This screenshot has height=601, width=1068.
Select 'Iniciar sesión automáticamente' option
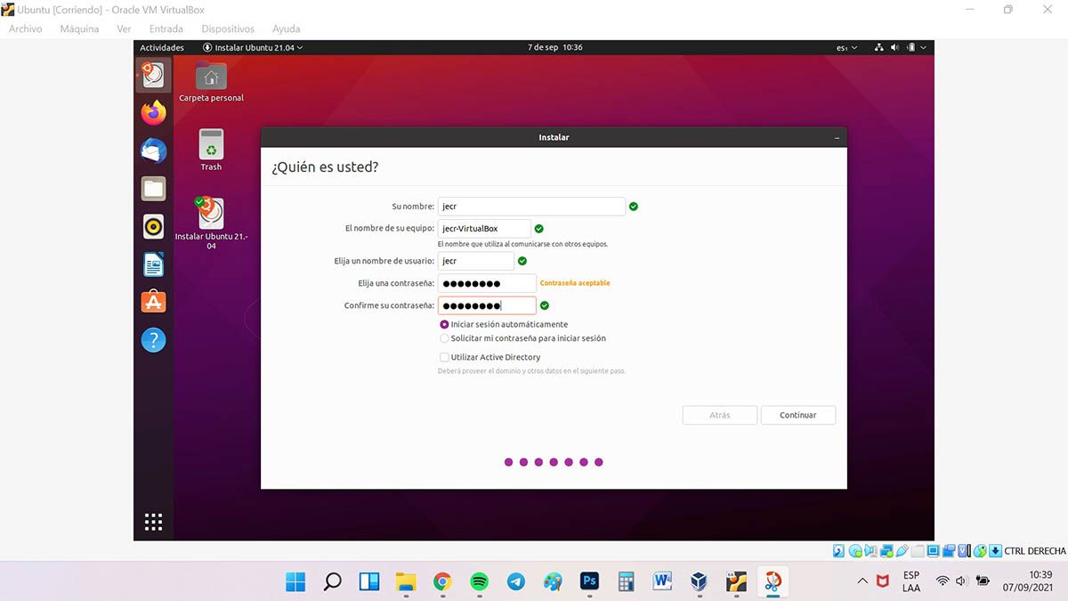click(445, 325)
